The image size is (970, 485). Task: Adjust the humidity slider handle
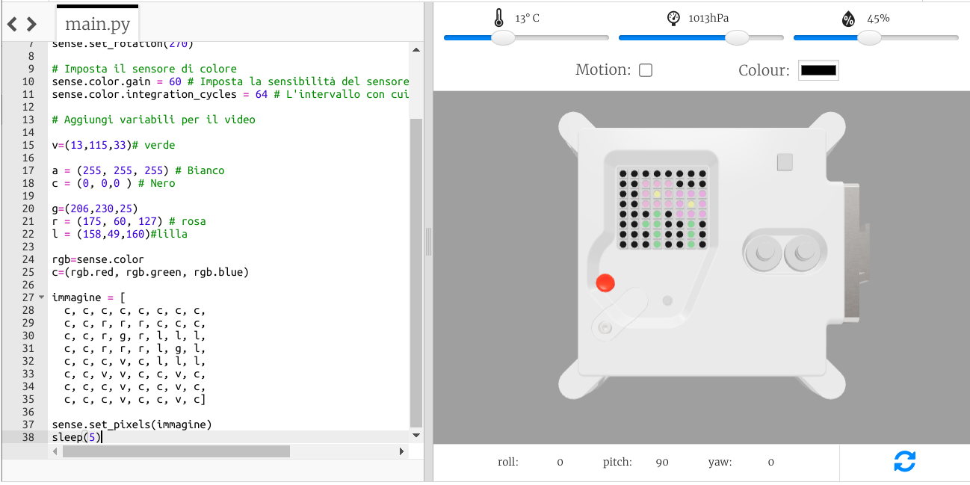point(868,37)
